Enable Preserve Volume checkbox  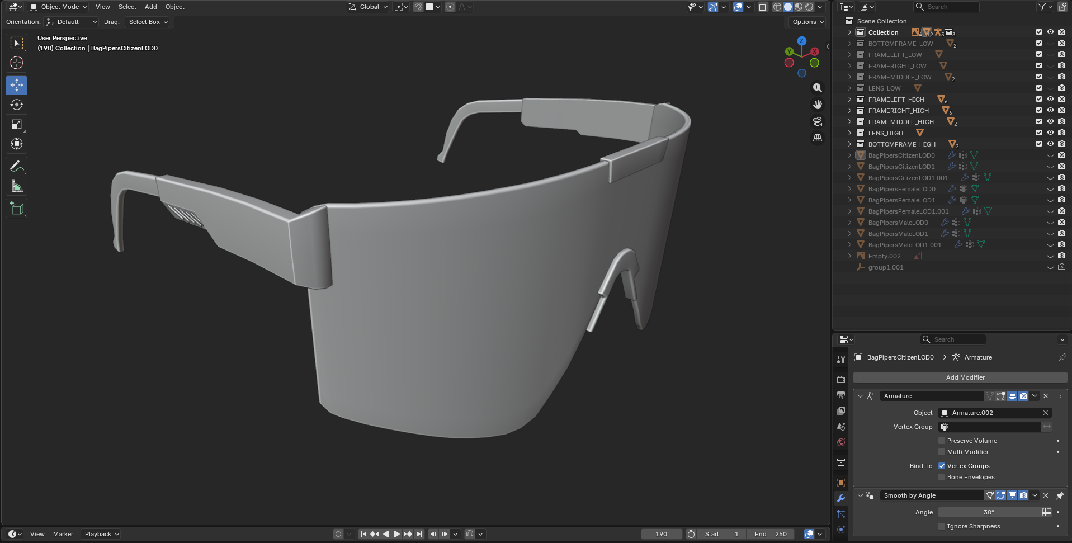pos(942,441)
